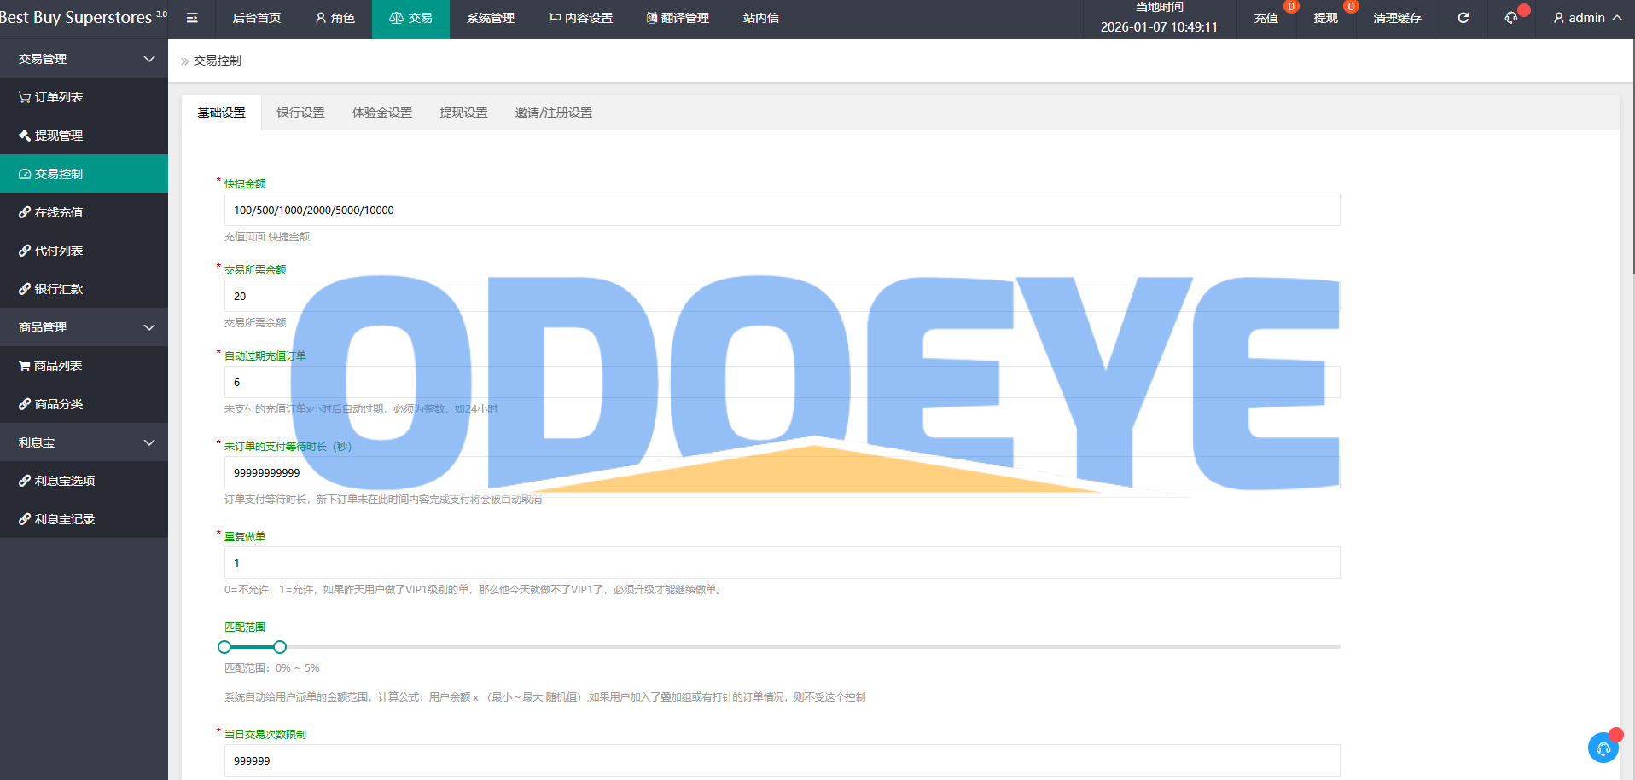Click the 充值 notification link
Viewport: 1635px width, 780px height.
[x=1266, y=18]
